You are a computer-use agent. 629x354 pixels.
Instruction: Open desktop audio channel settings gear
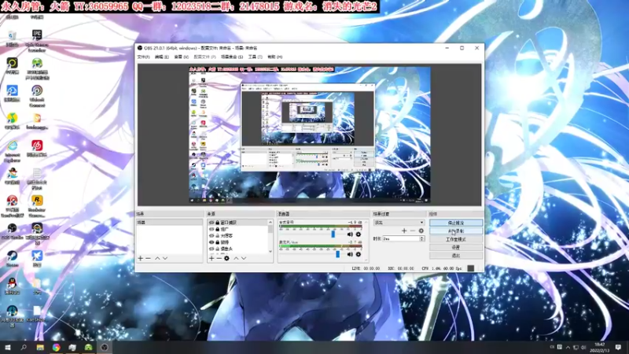coord(359,234)
